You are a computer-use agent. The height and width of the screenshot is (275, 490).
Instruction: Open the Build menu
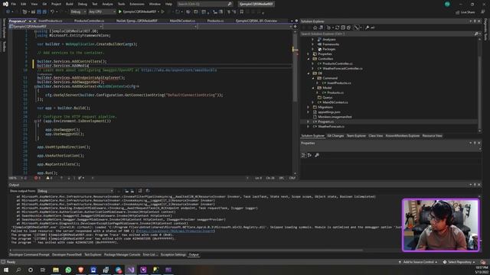click(x=70, y=4)
